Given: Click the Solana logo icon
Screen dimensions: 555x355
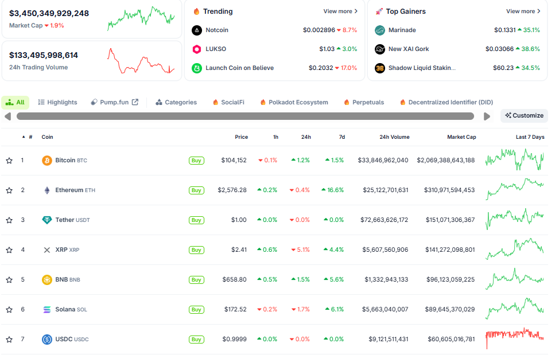Looking at the screenshot, I should [47, 310].
